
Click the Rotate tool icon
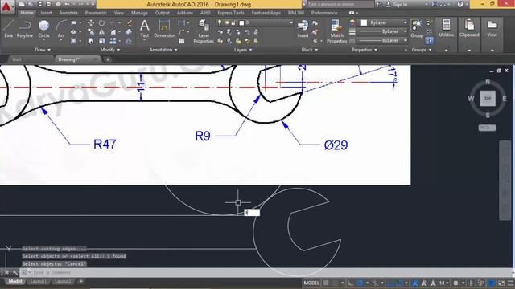tap(102, 22)
